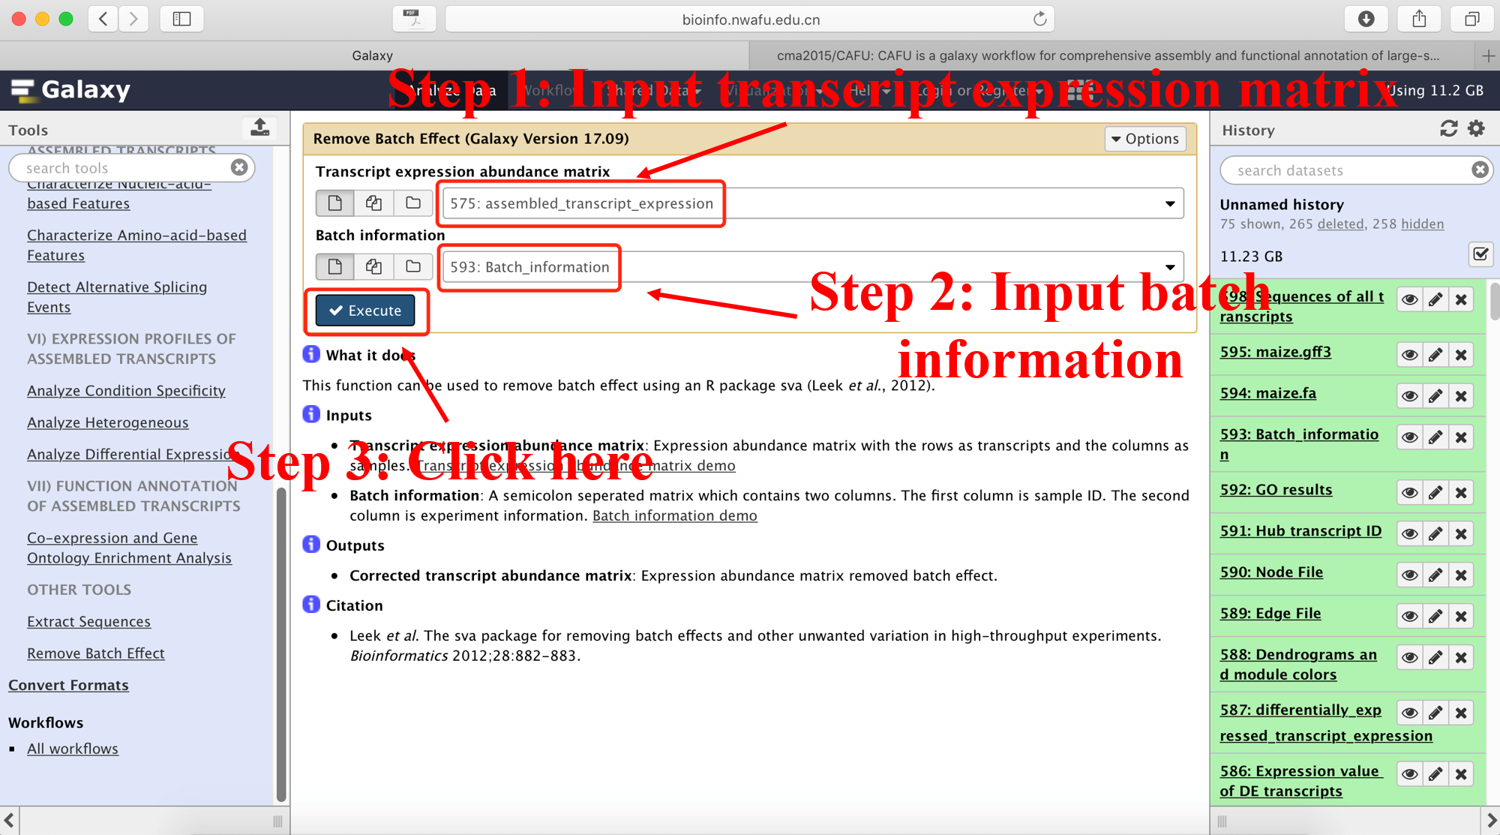Image resolution: width=1500 pixels, height=835 pixels.
Task: Open All workflows link
Action: pos(73,749)
